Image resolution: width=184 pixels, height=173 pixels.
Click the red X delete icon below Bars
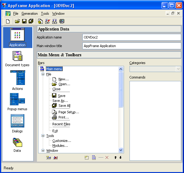click(x=107, y=158)
